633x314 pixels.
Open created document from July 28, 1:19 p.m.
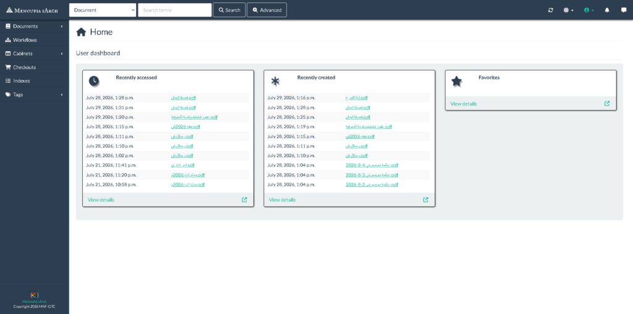click(369, 127)
